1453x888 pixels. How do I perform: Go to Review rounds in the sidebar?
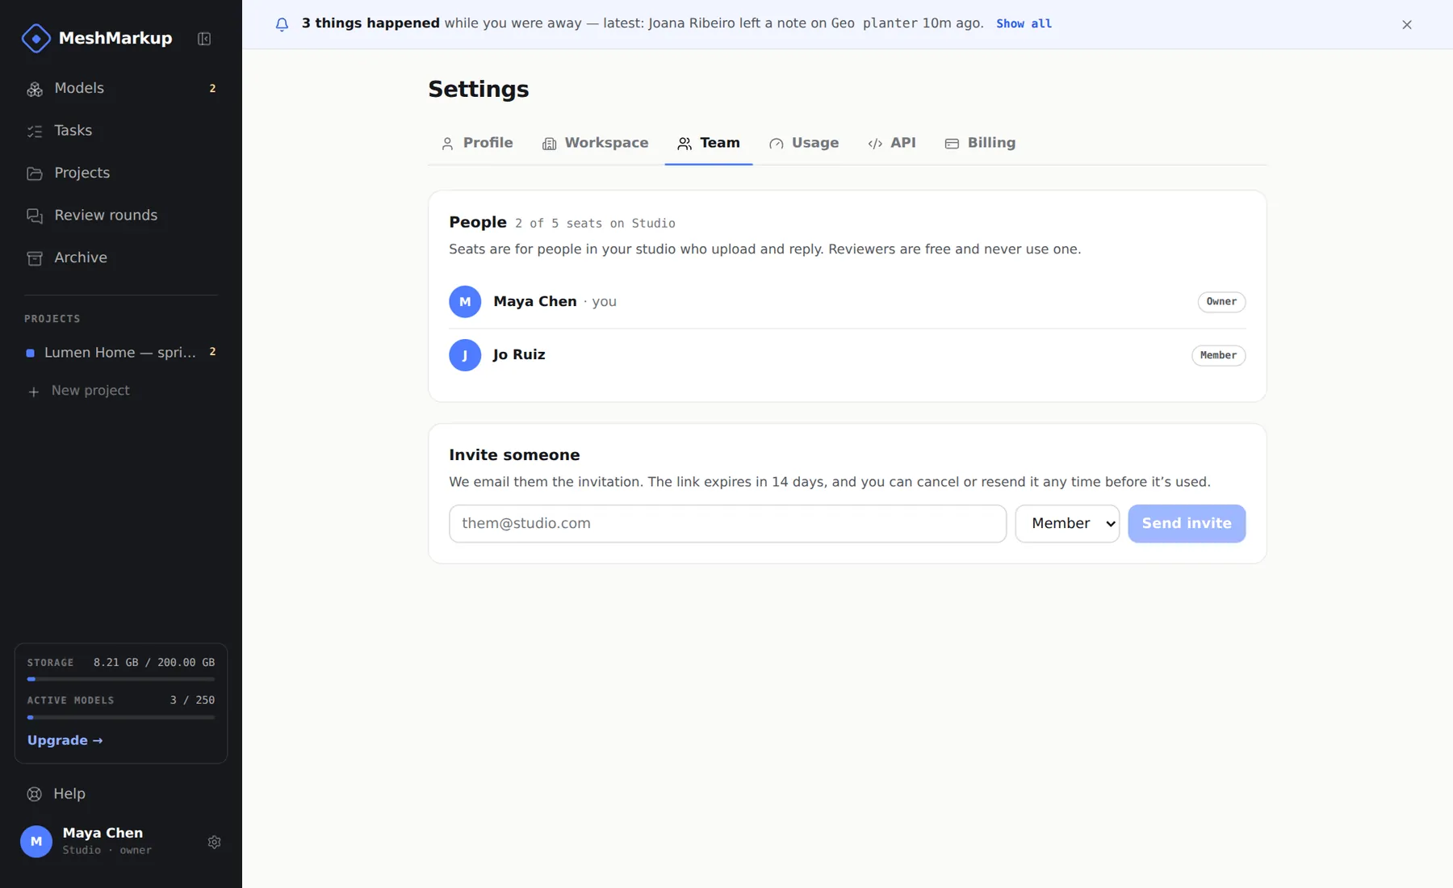click(121, 216)
